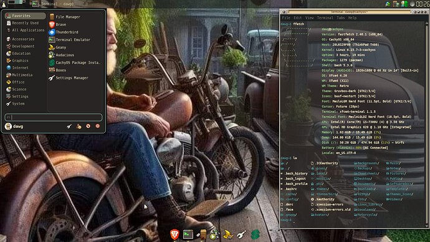Screen dimensions: 430x242
Task: Click the workspace switcher in top panel
Action: coord(17,2)
